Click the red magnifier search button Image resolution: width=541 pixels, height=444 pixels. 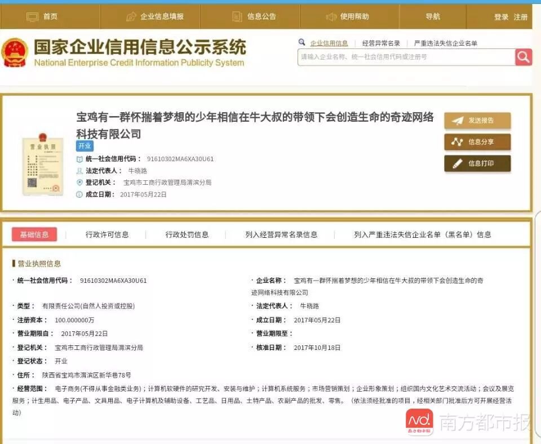pyautogui.click(x=524, y=57)
